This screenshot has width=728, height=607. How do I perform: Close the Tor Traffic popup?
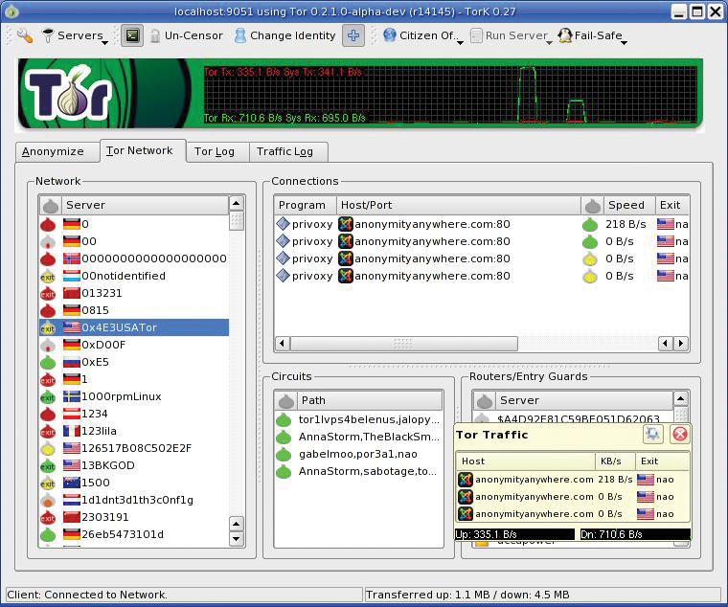tap(680, 435)
